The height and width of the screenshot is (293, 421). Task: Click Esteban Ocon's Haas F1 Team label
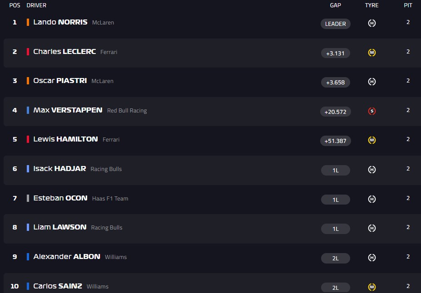click(x=110, y=199)
